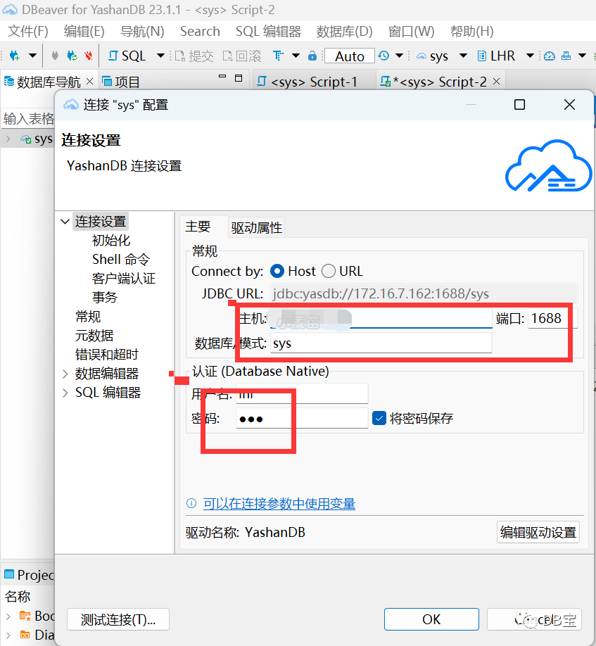This screenshot has height=646, width=596.
Task: Select 客户端认证 in settings tree
Action: (x=124, y=279)
